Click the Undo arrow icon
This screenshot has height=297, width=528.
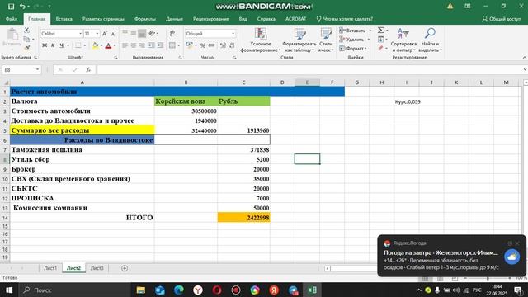tap(22, 7)
